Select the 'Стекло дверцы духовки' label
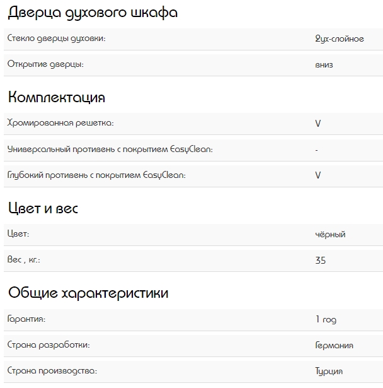Image resolution: width=383 pixels, height=388 pixels. (x=56, y=38)
